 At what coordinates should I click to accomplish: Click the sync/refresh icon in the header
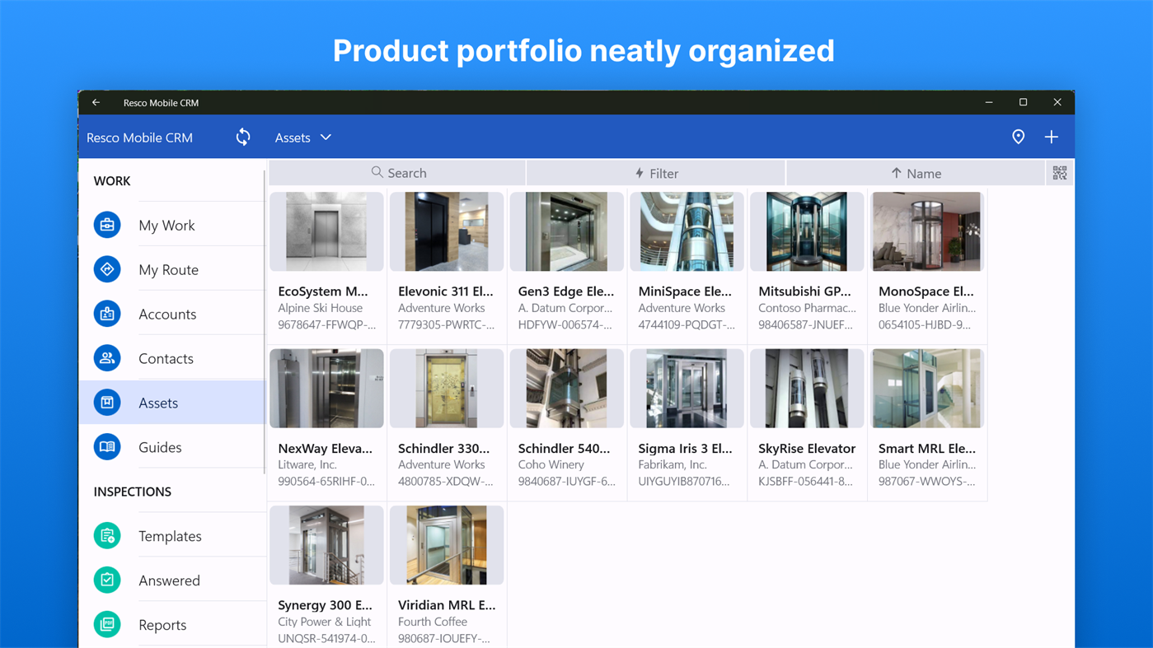coord(243,137)
